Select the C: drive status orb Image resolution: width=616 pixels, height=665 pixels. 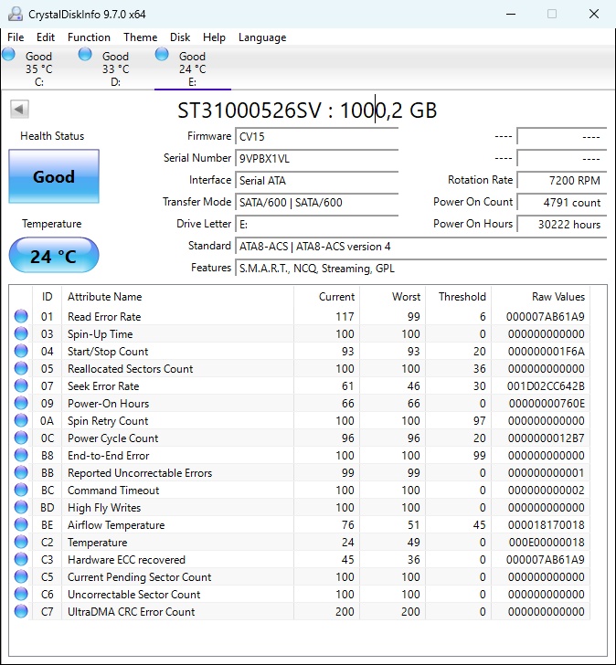point(8,55)
